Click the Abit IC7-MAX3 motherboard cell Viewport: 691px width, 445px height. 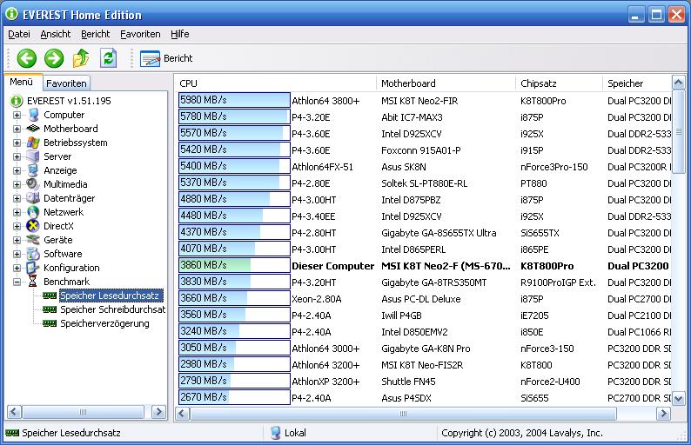point(412,117)
